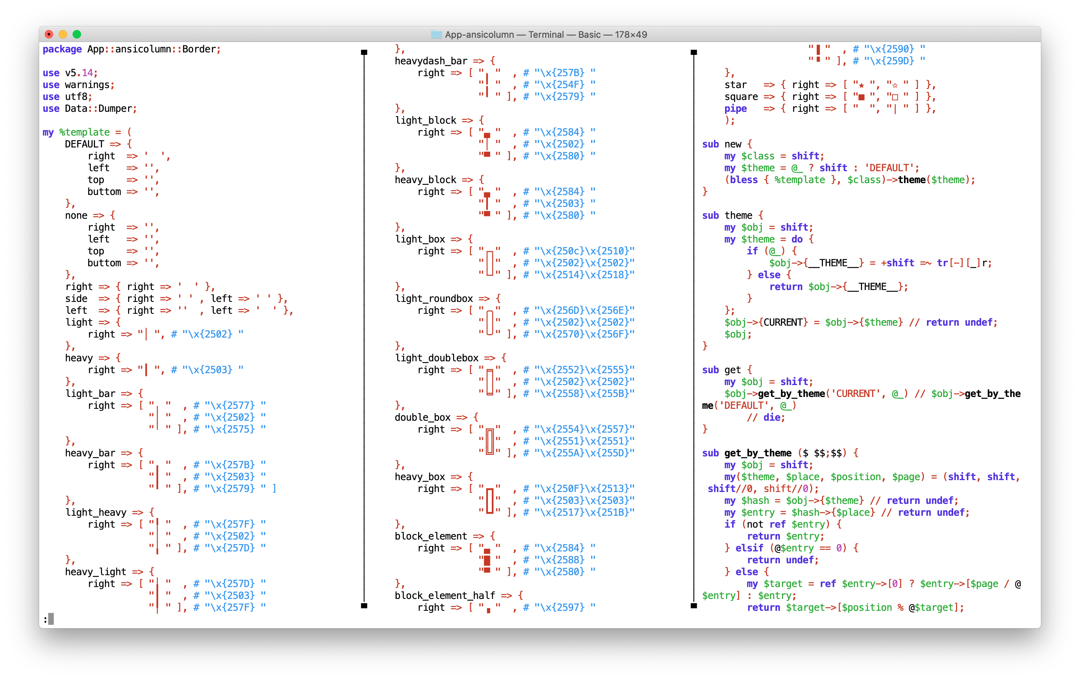This screenshot has height=680, width=1080.
Task: Click the 'get_by_theme' sub declaration
Action: pyautogui.click(x=758, y=453)
